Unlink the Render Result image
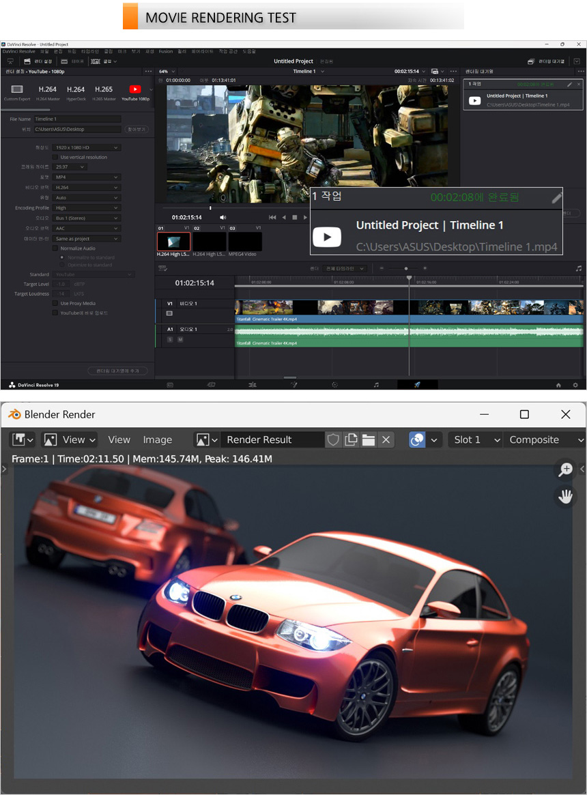This screenshot has height=797, width=587. point(386,439)
